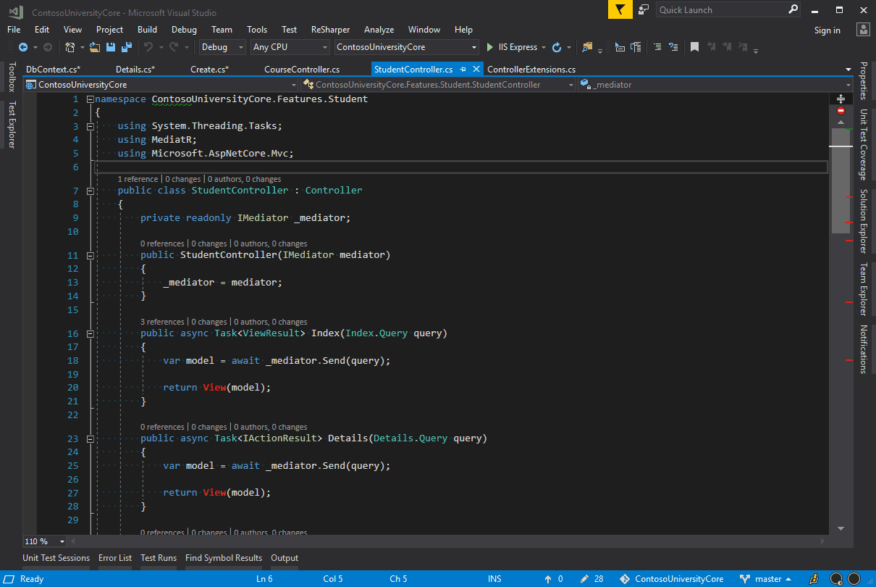Viewport: 876px width, 587px height.
Task: Open the Team Explorer side panel
Action: click(863, 289)
